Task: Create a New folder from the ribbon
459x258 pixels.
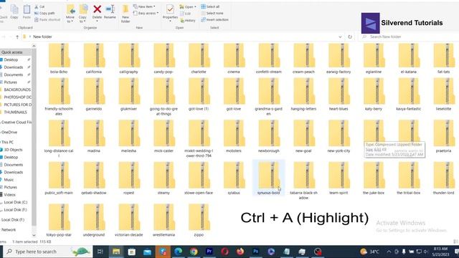Action: click(126, 14)
